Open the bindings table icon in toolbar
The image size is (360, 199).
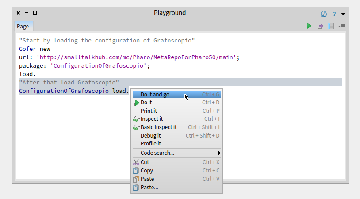tap(331, 26)
